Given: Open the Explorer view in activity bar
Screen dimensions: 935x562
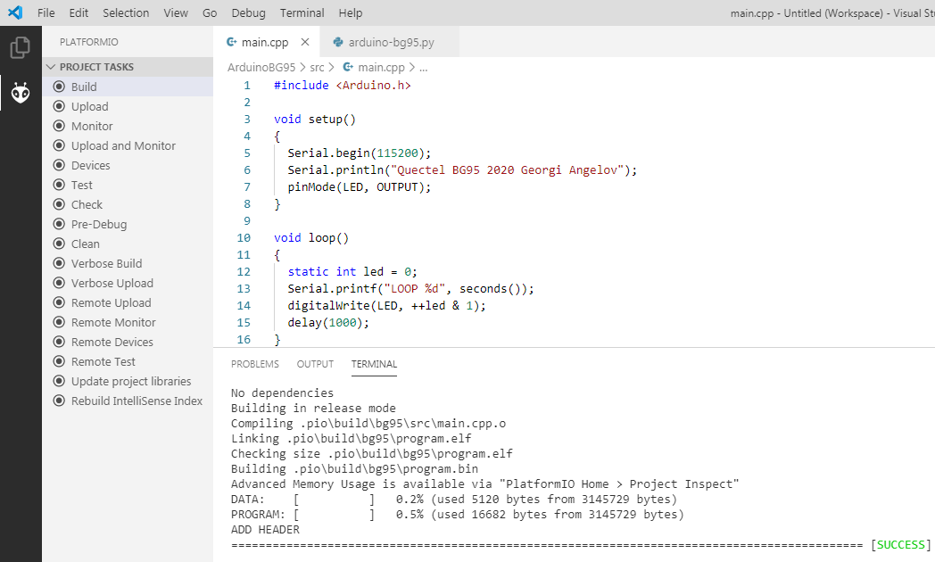Looking at the screenshot, I should pos(21,47).
